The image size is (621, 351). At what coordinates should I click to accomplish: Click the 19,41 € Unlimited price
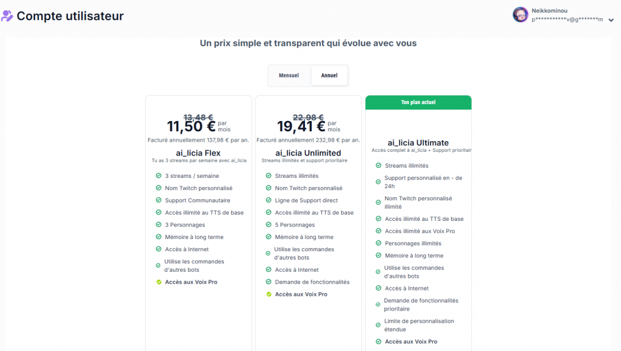click(301, 126)
